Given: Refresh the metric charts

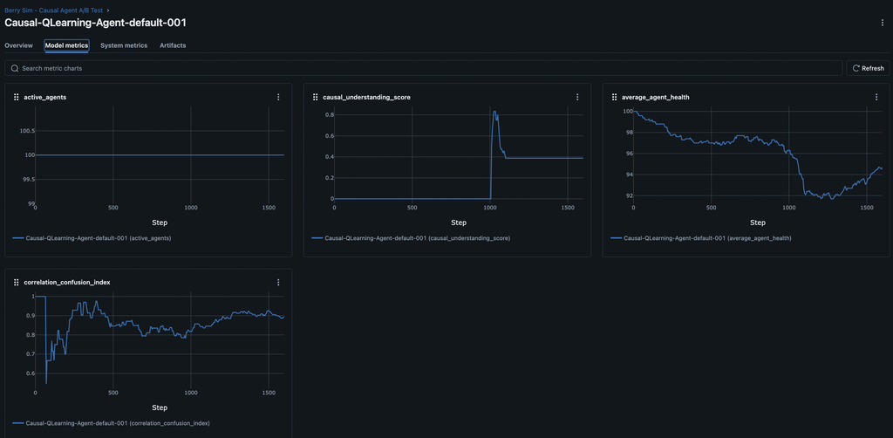Looking at the screenshot, I should 868,68.
